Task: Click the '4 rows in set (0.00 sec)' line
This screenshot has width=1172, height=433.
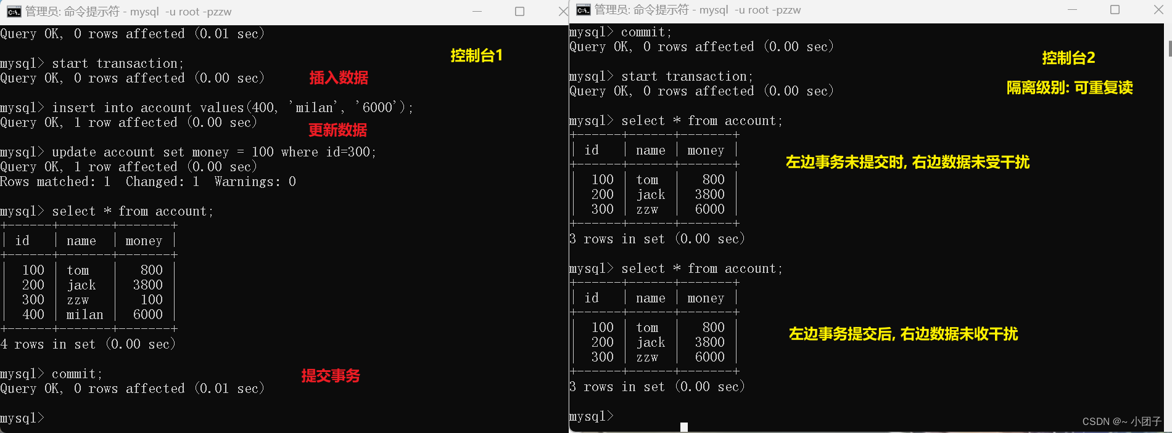Action: 88,344
